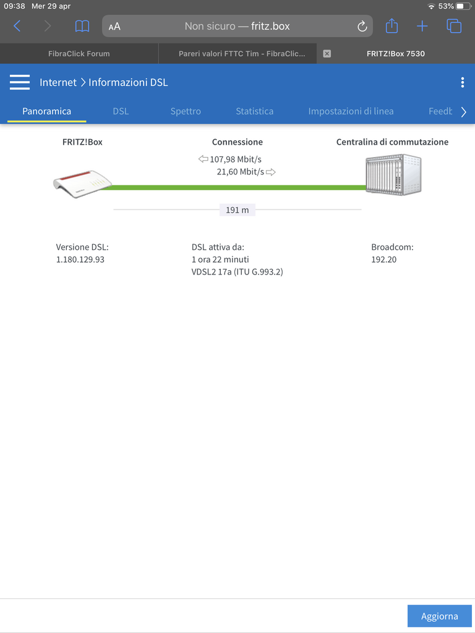The height and width of the screenshot is (633, 475).
Task: Go back with Safari's back arrow
Action: pyautogui.click(x=17, y=26)
